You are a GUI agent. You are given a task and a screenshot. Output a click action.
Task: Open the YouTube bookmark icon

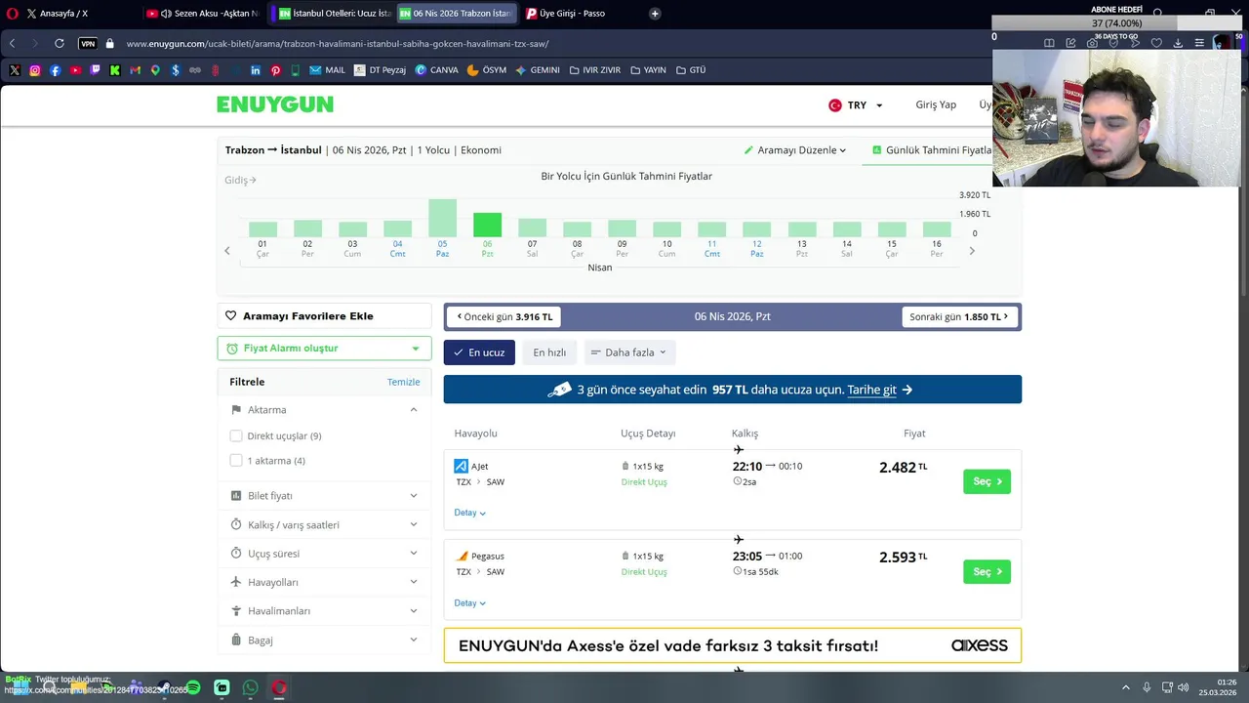click(x=75, y=70)
